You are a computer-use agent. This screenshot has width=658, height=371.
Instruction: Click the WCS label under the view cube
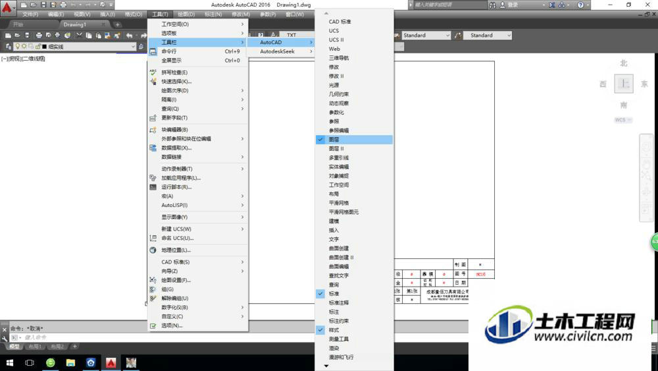(622, 120)
